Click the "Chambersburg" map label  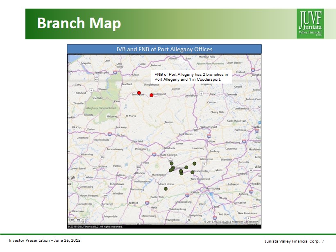click(177, 209)
